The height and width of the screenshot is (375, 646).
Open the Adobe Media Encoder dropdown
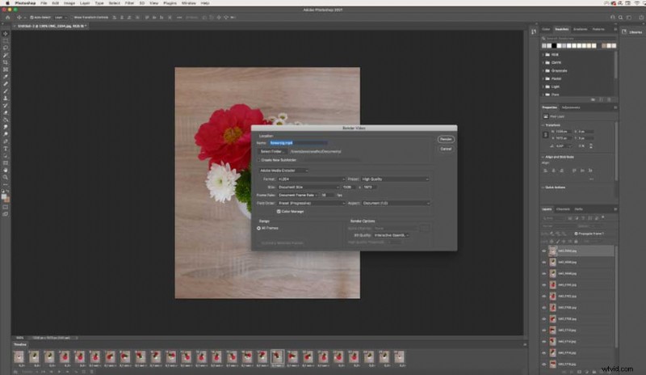[283, 171]
